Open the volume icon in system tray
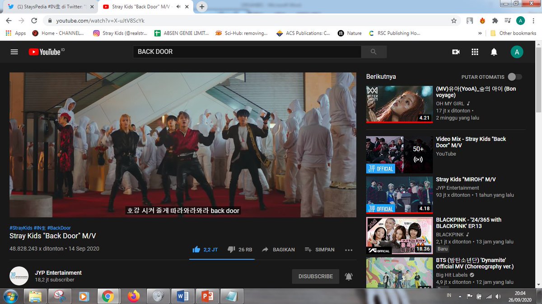The image size is (542, 304). 498,296
